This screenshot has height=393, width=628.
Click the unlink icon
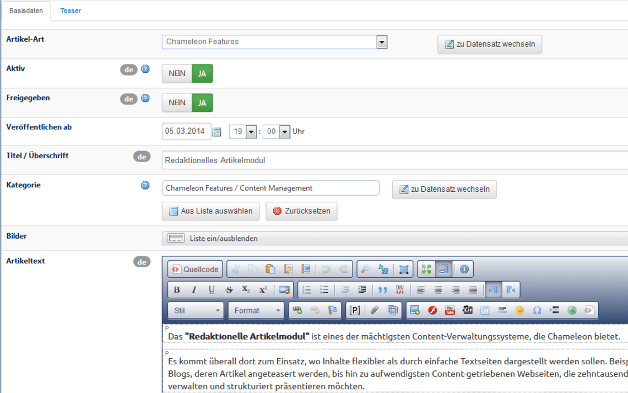[315, 310]
